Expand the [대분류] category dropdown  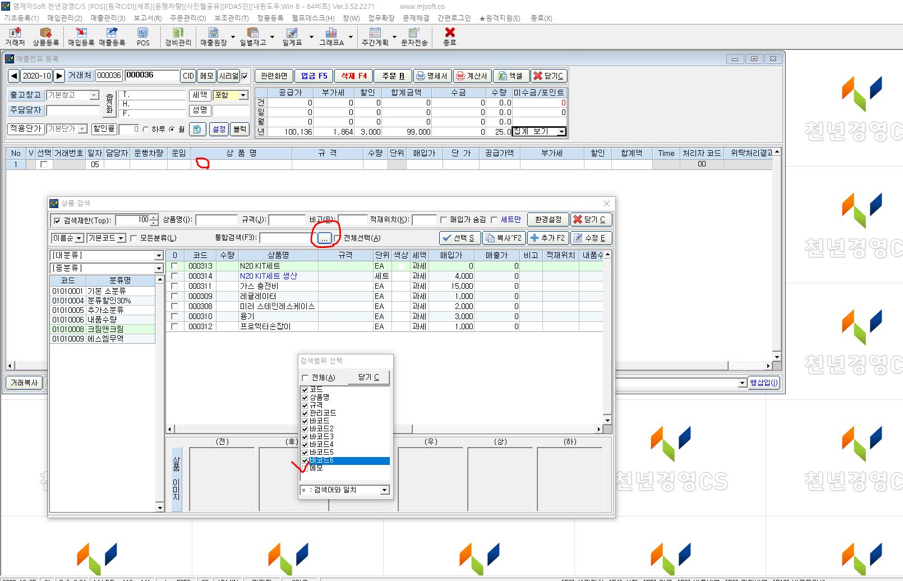pyautogui.click(x=159, y=256)
